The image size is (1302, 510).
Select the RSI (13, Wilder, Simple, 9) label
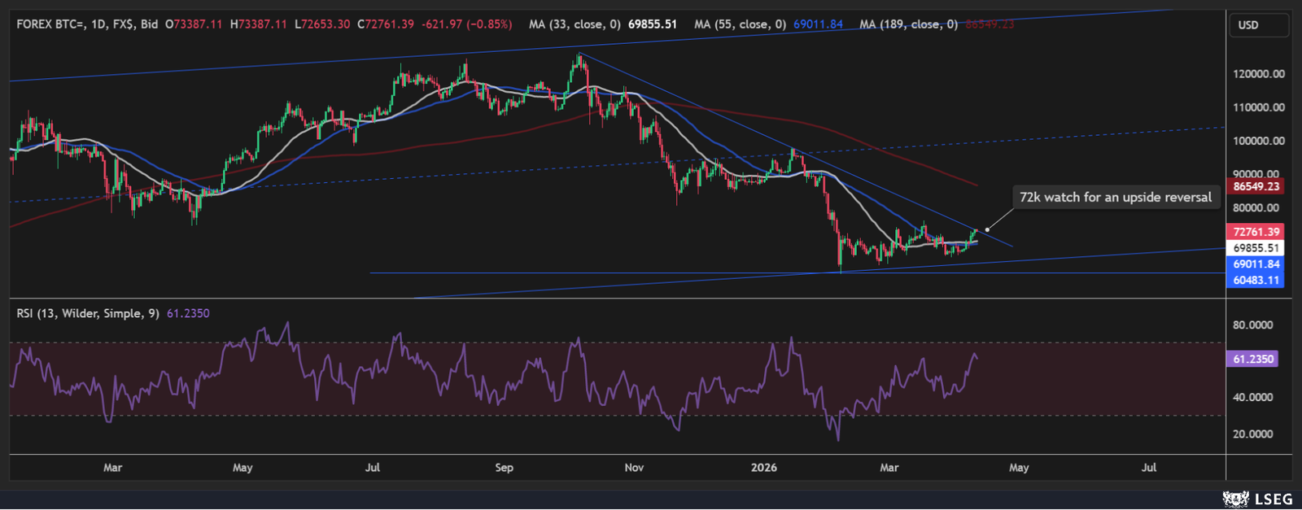point(88,313)
